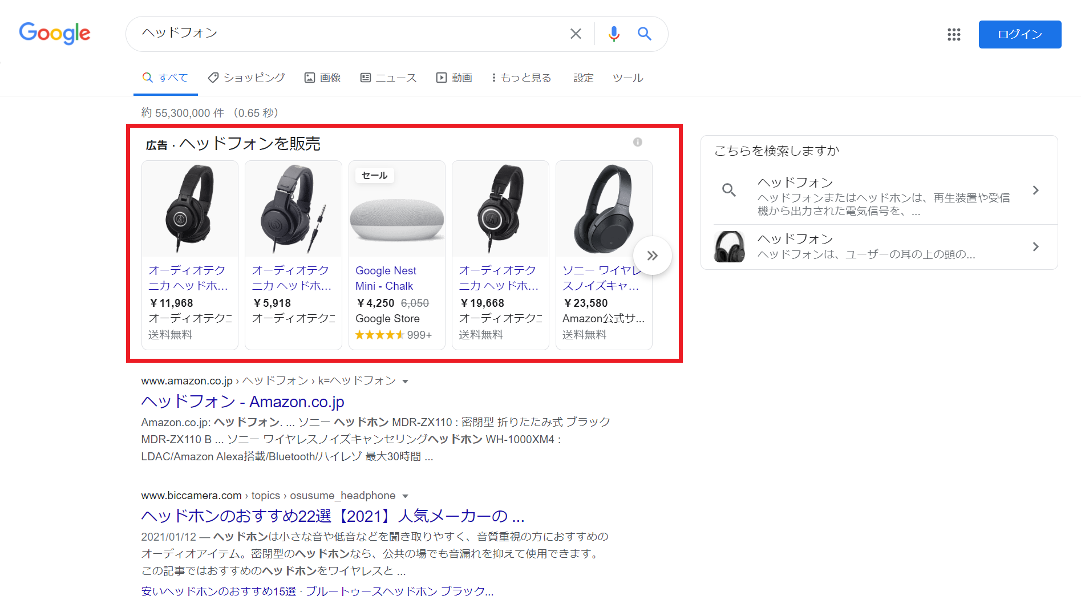This screenshot has width=1081, height=616.
Task: Open ブルートゥースヘッドホン ブラック sublink
Action: 399,591
